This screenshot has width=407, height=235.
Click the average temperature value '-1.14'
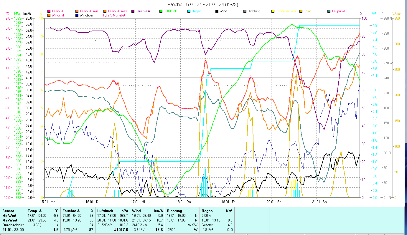click(55, 225)
